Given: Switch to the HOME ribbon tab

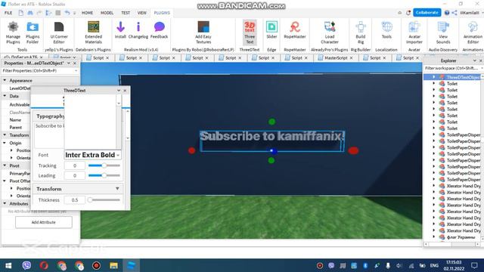Looking at the screenshot, I should click(87, 13).
